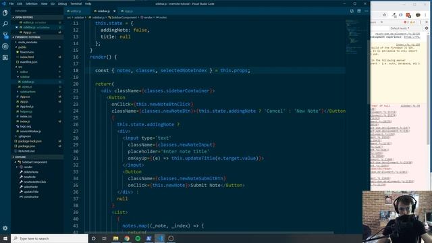This screenshot has height=243, width=432.
Task: Open the Default levels dropdown in console
Action: (x=400, y=28)
